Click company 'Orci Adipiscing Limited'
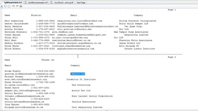 [x=87, y=107]
